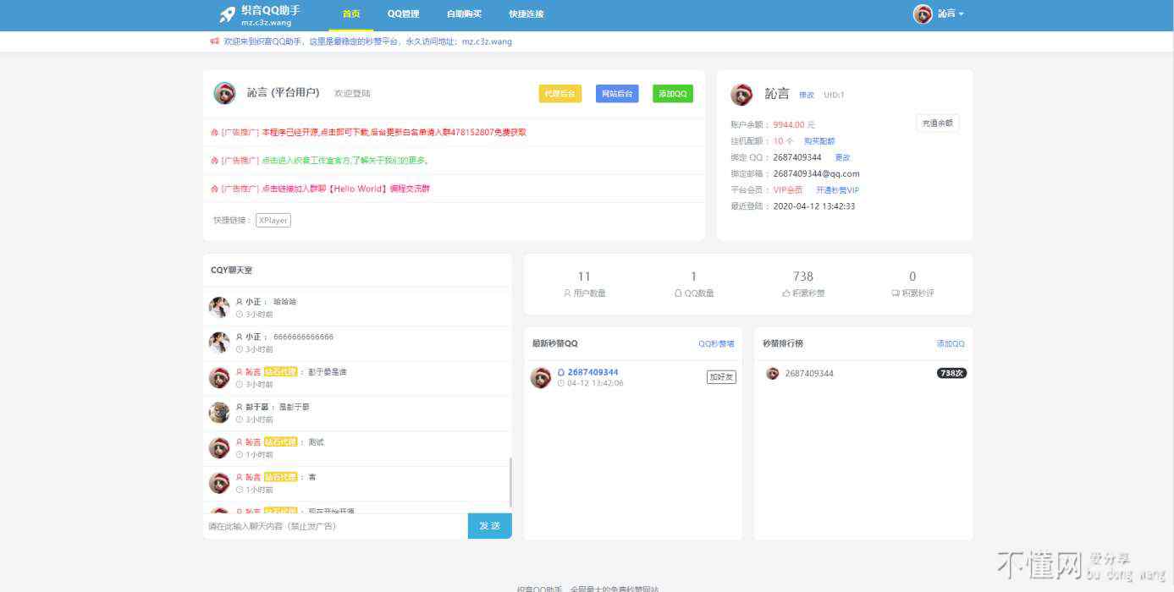The height and width of the screenshot is (592, 1174).
Task: Click the rocket logo icon in header
Action: (227, 14)
